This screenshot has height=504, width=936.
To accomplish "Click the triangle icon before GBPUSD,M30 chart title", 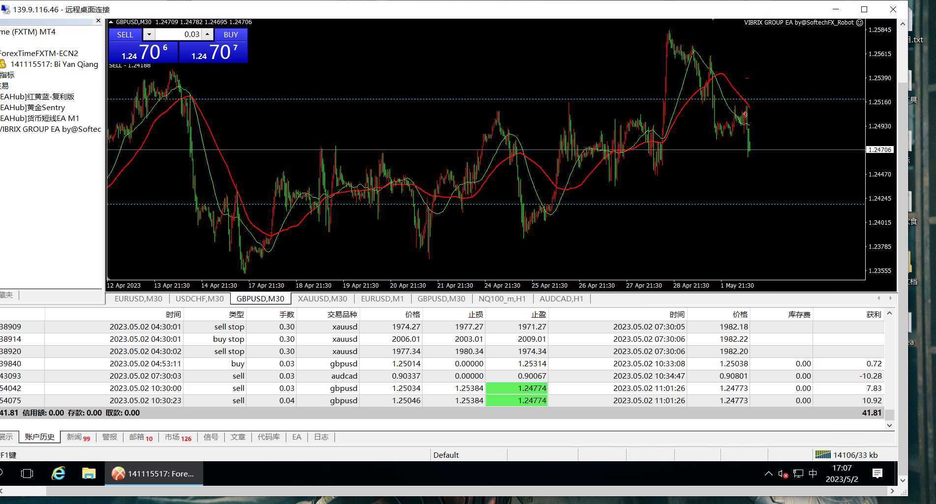I will [x=111, y=22].
